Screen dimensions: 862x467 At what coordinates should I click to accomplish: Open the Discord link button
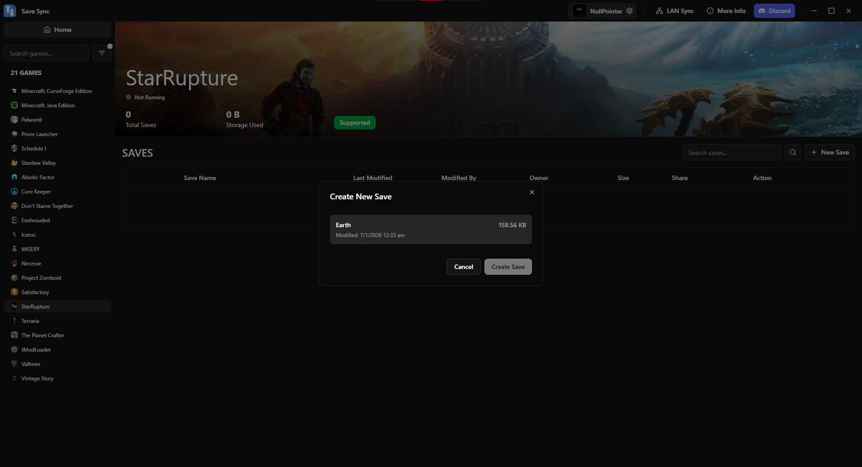pos(774,11)
